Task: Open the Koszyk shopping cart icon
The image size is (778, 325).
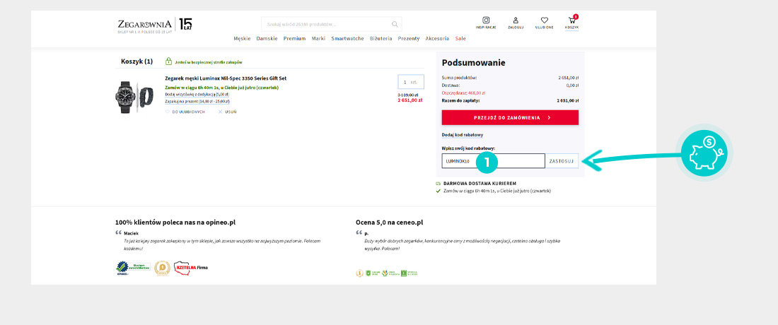Action: pyautogui.click(x=571, y=20)
